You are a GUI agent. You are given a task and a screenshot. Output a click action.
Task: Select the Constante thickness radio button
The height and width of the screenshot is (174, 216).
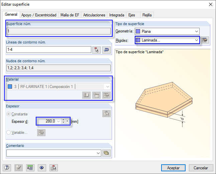tap(9, 114)
